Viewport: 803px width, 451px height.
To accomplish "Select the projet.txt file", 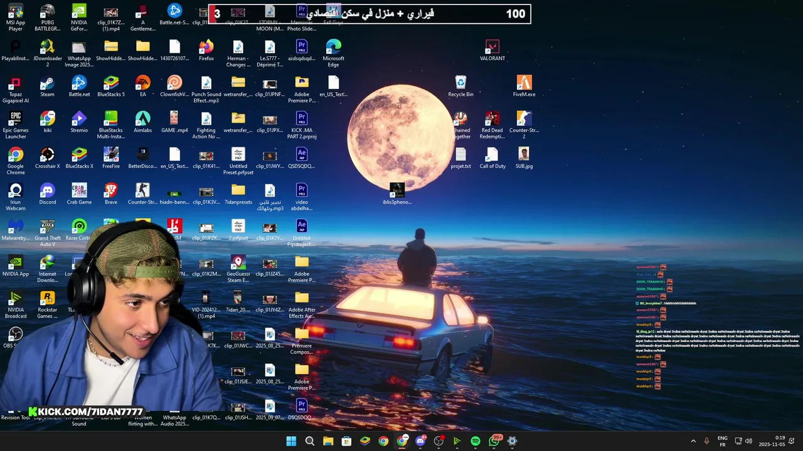I will click(x=460, y=158).
